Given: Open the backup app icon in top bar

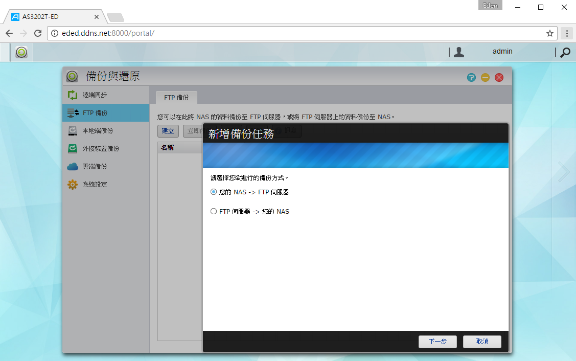Looking at the screenshot, I should (21, 52).
